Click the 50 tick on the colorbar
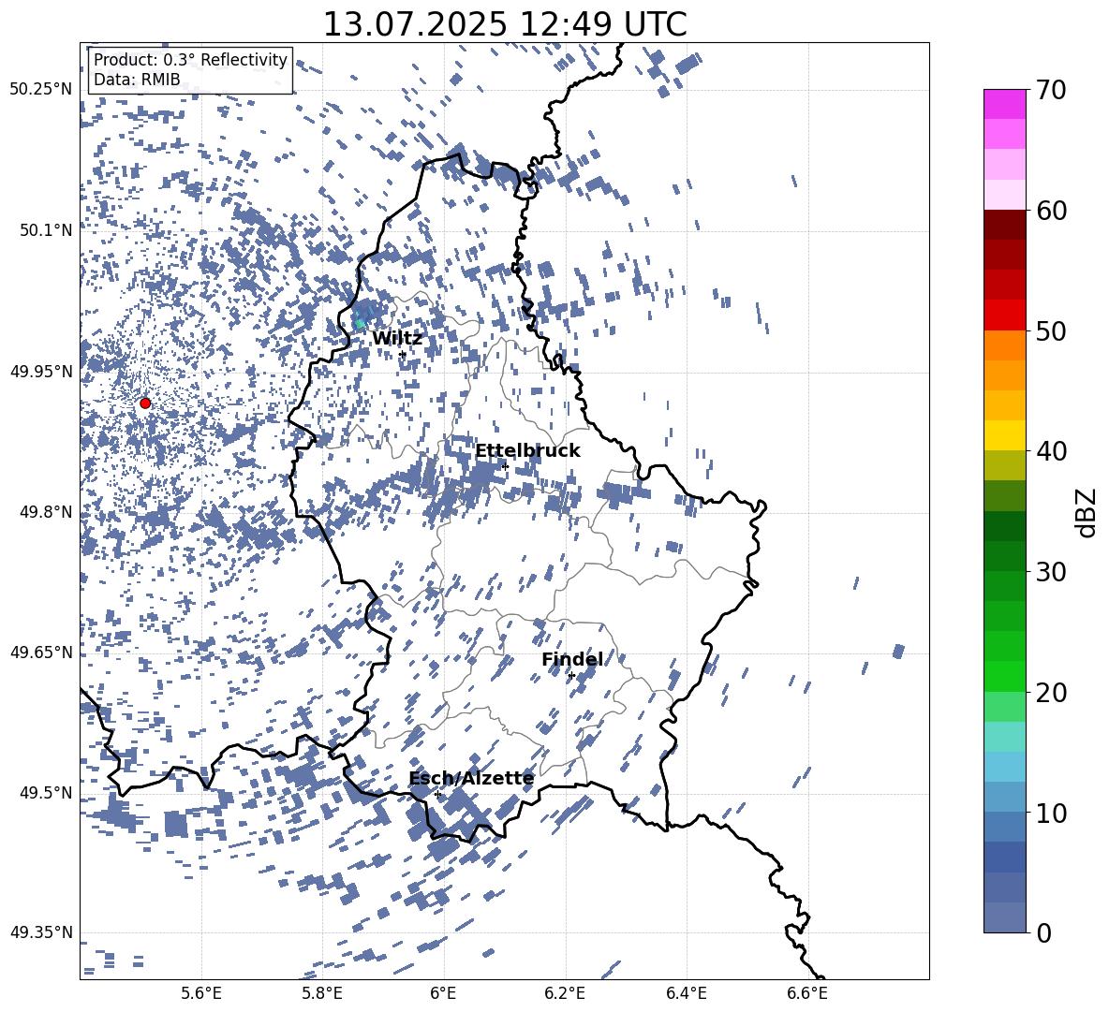This screenshot has height=1012, width=1109. 1051,331
